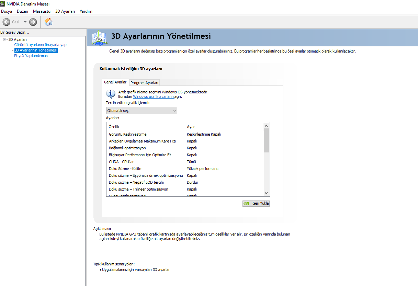418x286 pixels.
Task: Click the Durdur value for Negatif LOD
Action: click(193, 182)
